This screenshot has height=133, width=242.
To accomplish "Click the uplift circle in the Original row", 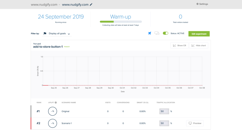I will click(52, 111).
